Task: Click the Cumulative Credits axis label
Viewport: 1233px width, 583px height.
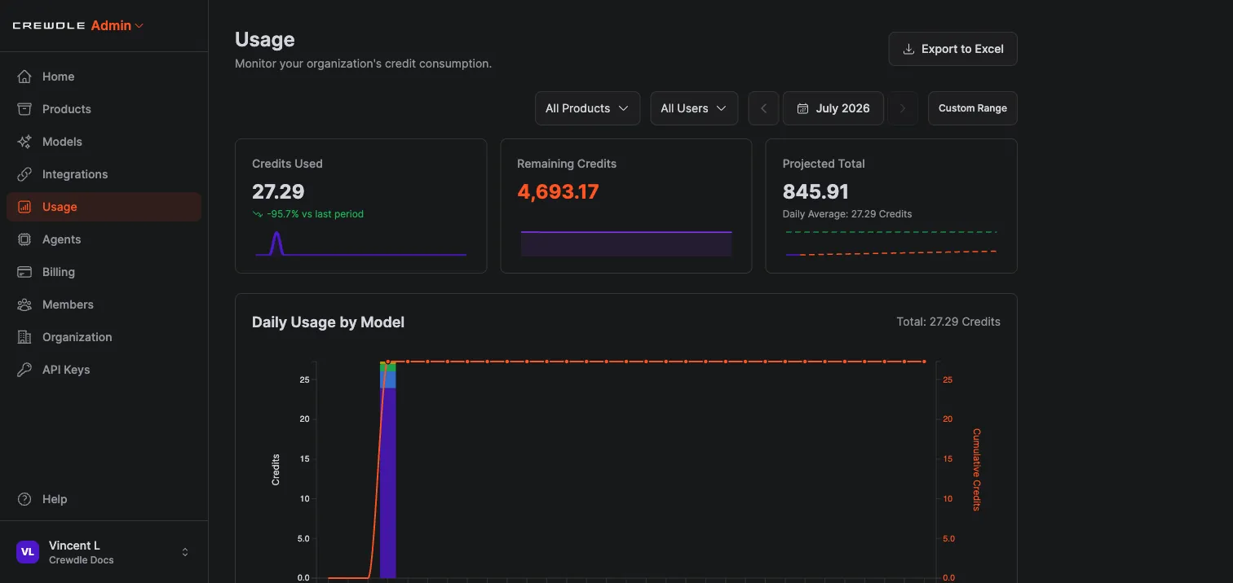Action: coord(976,470)
